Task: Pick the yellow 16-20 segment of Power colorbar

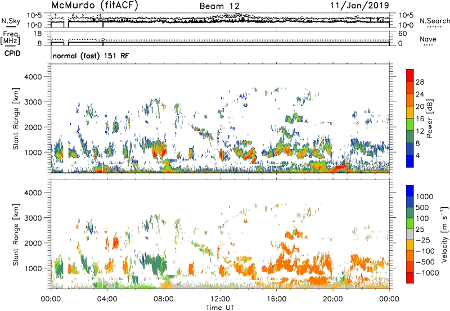Action: click(x=410, y=112)
